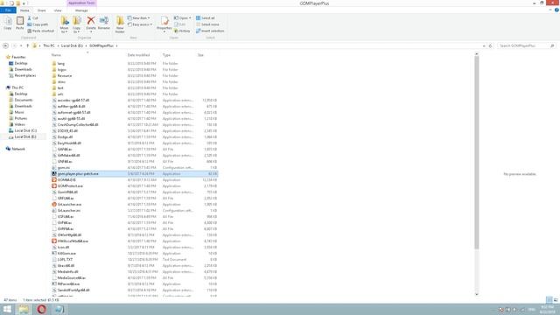Image resolution: width=560 pixels, height=315 pixels.
Task: Expand the address bar history dropdown
Action: 484,45
